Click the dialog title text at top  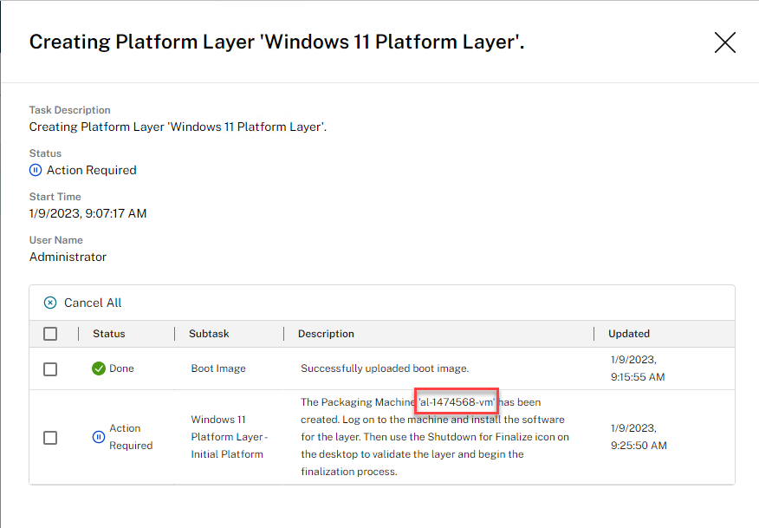tap(276, 42)
